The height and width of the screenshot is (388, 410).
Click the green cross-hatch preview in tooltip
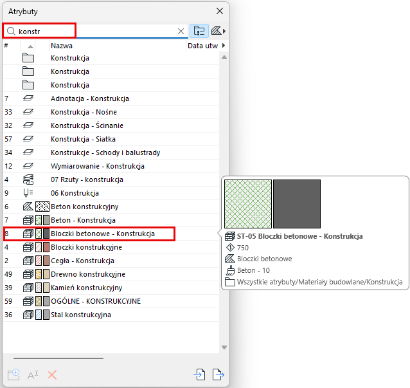[x=248, y=204]
